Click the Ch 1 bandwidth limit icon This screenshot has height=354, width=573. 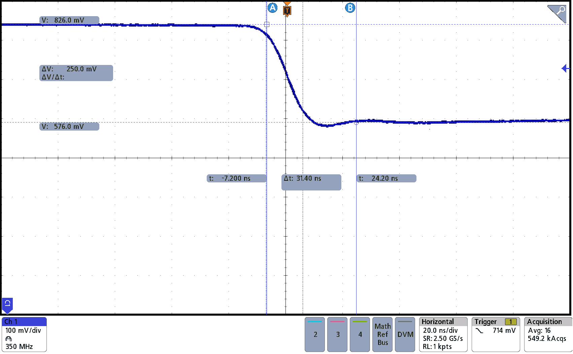(9, 339)
